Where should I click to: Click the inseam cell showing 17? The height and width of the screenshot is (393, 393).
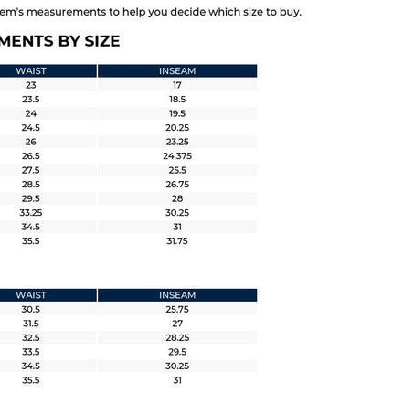pos(177,85)
